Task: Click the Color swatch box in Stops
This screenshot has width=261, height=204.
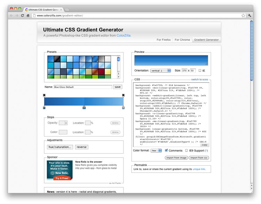Action: [63, 132]
